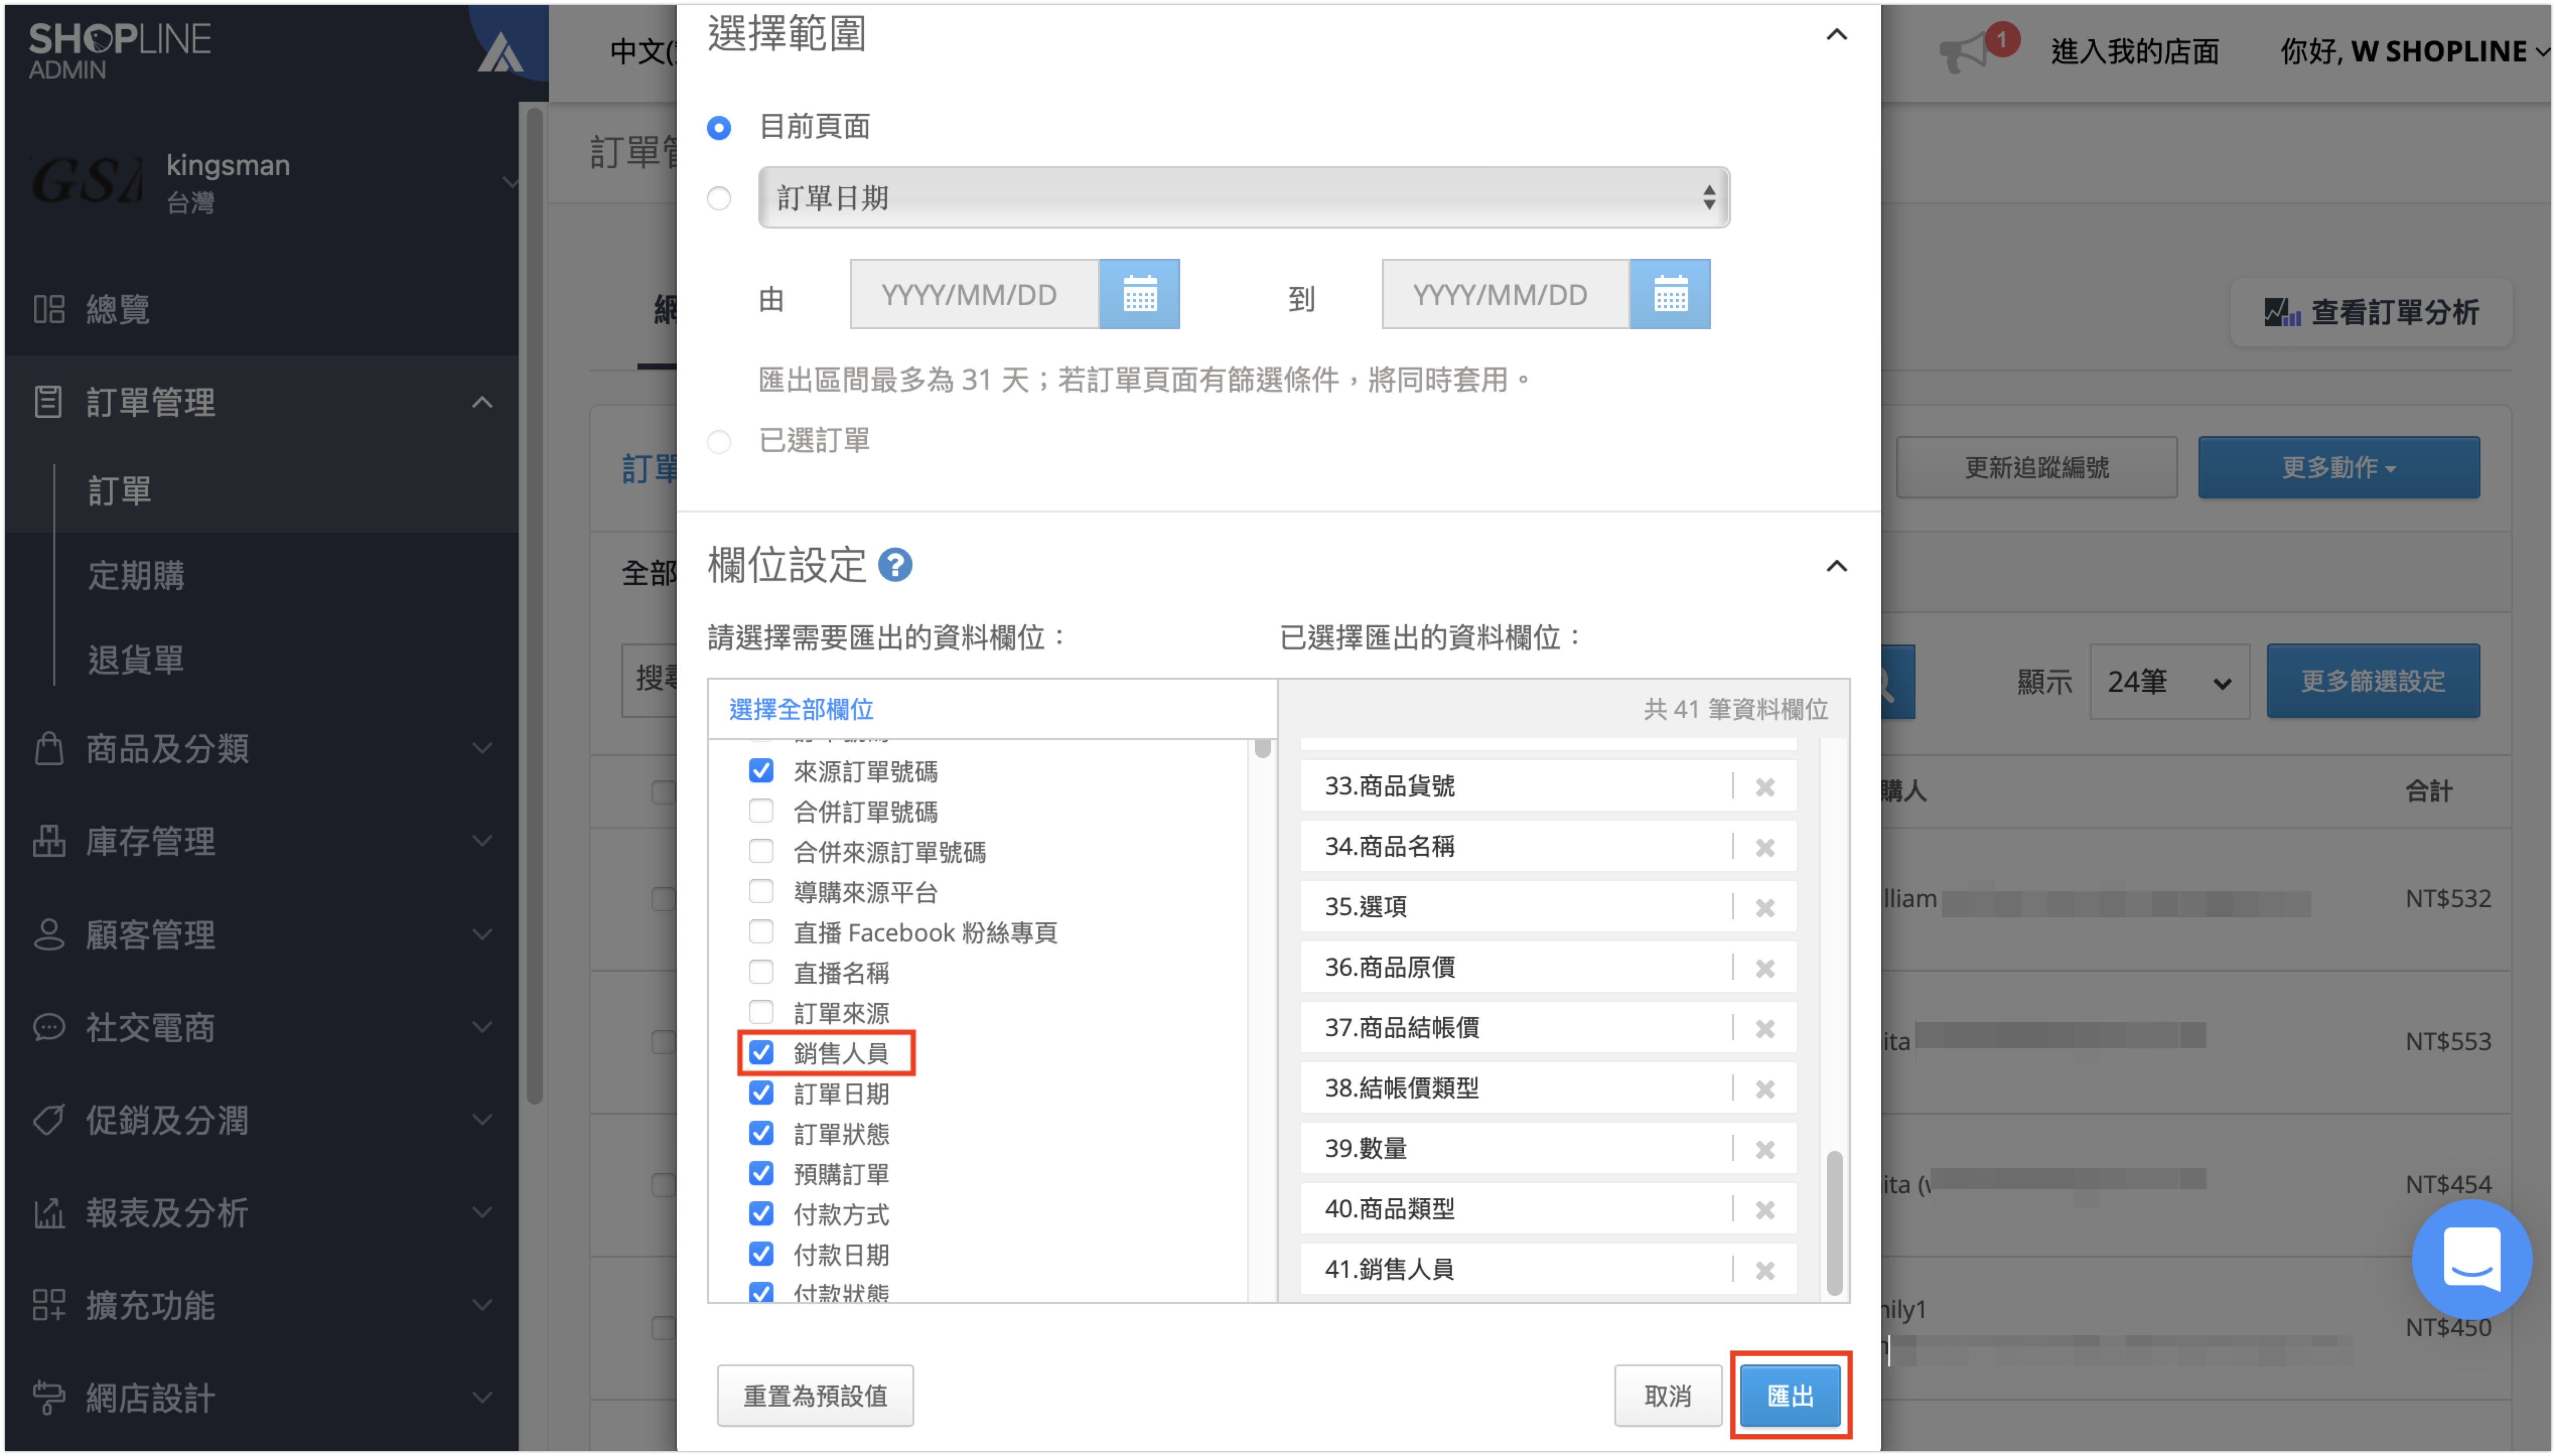Image resolution: width=2556 pixels, height=1456 pixels.
Task: Uncheck the 來源訂單號碼 checkbox
Action: point(761,770)
